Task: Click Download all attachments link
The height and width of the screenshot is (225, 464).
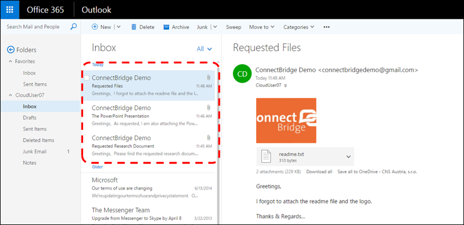Action: click(319, 171)
